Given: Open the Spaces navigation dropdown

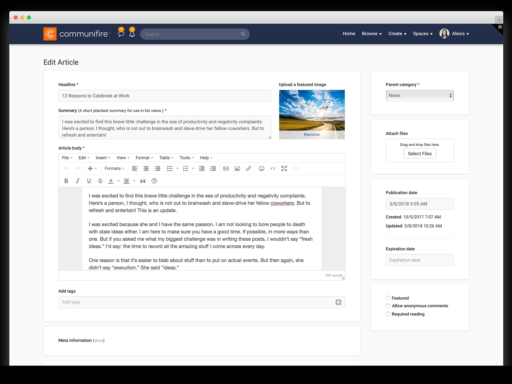Looking at the screenshot, I should point(423,34).
